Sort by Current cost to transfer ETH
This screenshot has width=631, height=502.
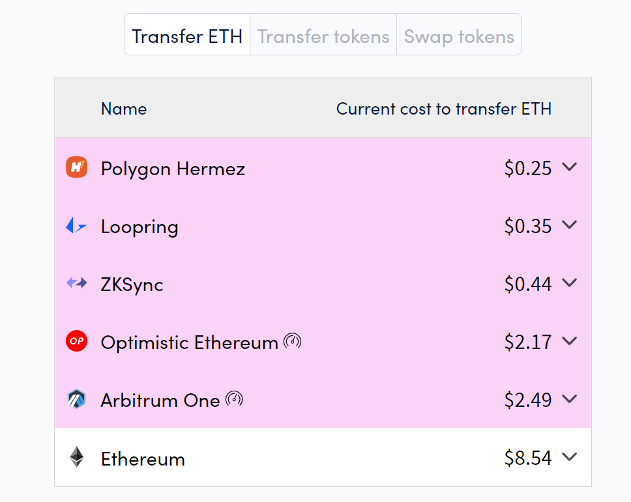[x=443, y=109]
